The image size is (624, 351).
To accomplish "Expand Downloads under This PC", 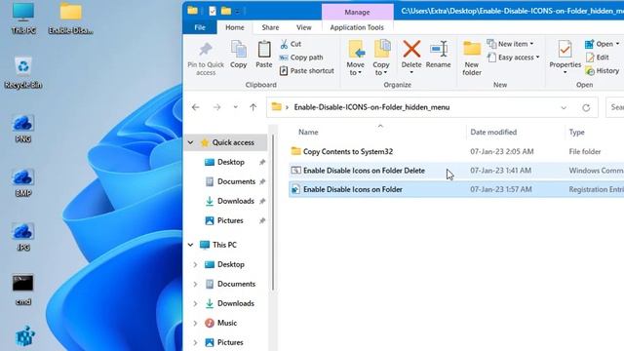I will tap(195, 303).
